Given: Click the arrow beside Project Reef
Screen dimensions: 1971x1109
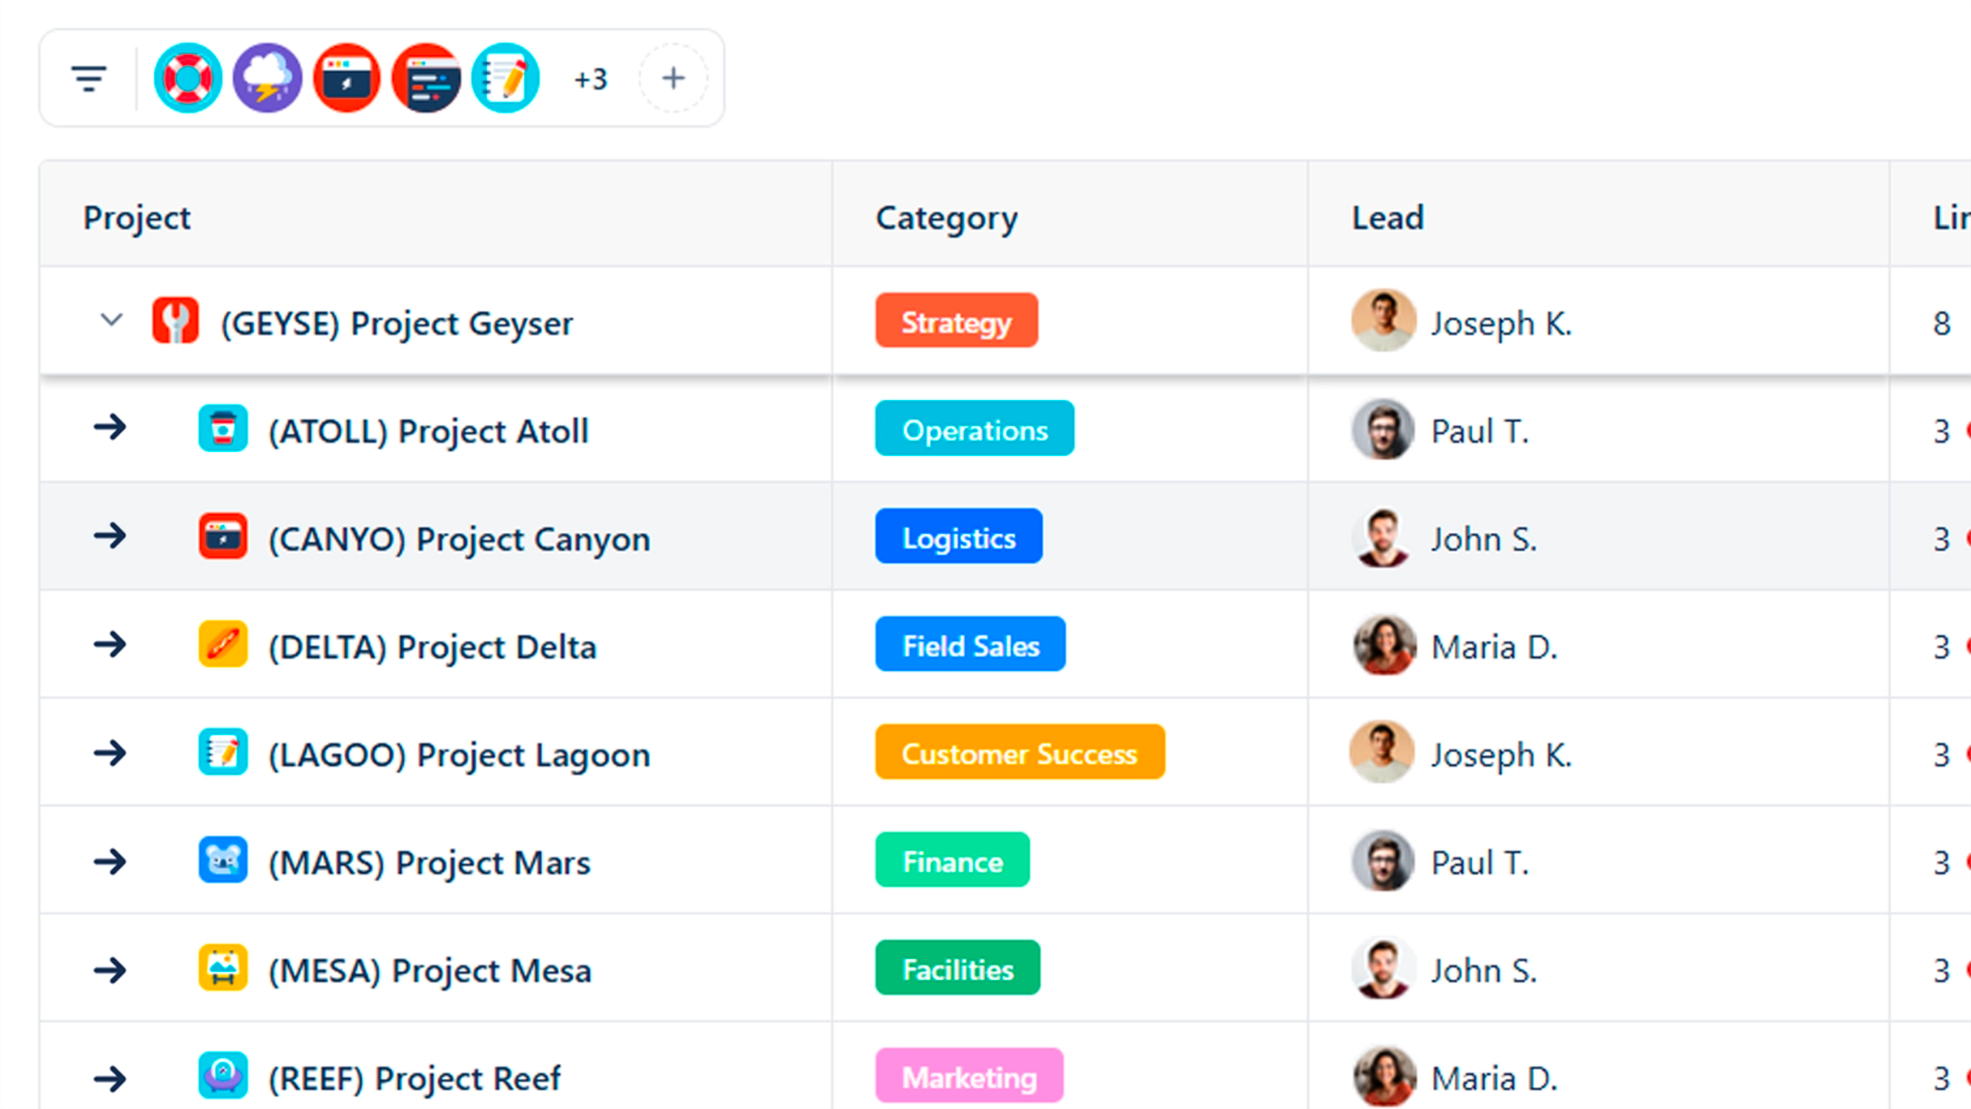Looking at the screenshot, I should [110, 1079].
